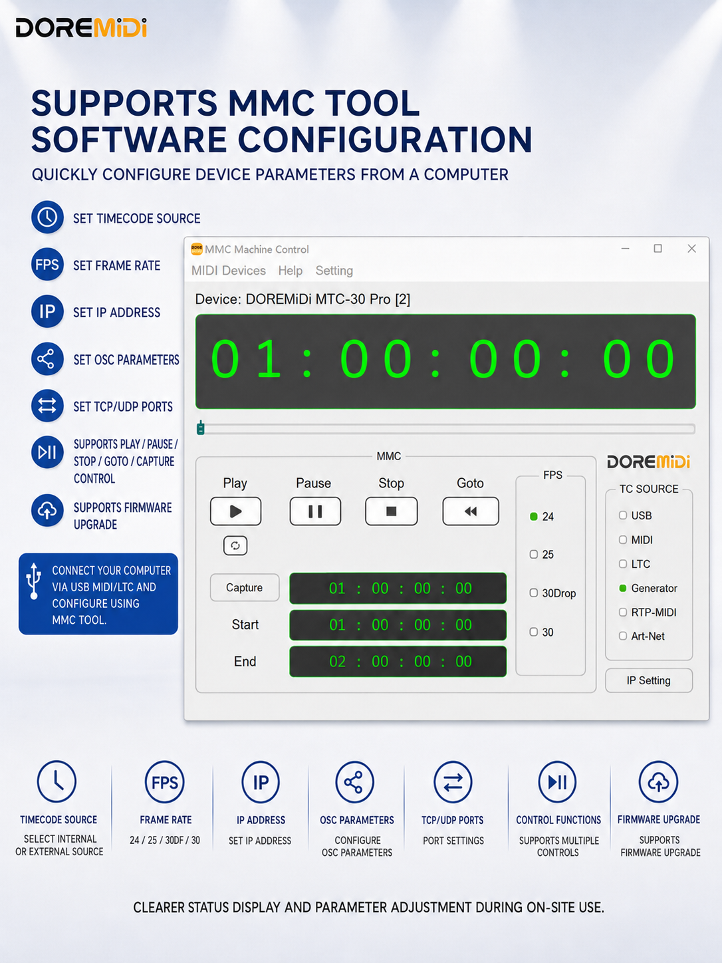Click the Set Timecode Source clock icon
The width and height of the screenshot is (722, 963).
click(47, 217)
